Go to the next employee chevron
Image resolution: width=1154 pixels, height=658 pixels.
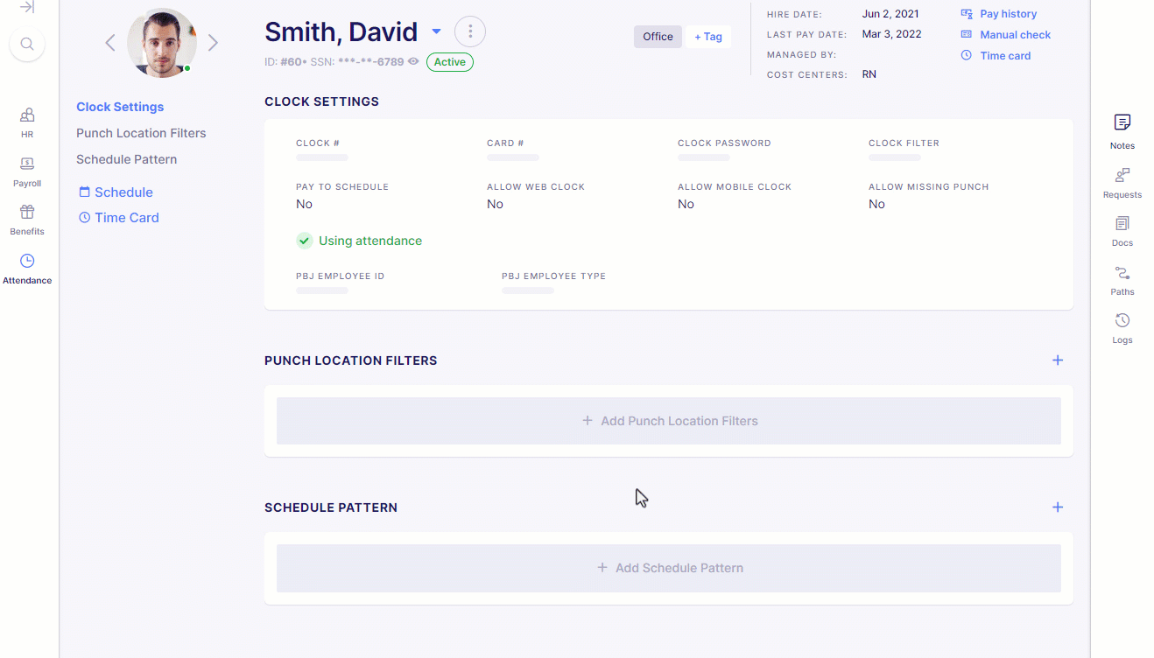tap(213, 43)
